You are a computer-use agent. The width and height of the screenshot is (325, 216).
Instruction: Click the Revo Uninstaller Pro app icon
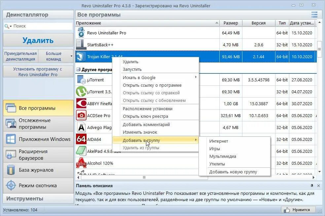click(81, 33)
